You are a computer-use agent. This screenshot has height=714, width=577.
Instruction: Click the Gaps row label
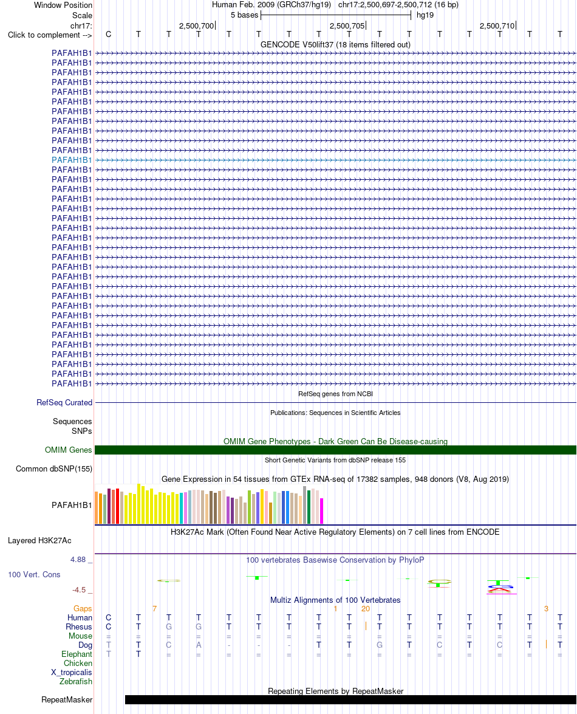click(83, 608)
